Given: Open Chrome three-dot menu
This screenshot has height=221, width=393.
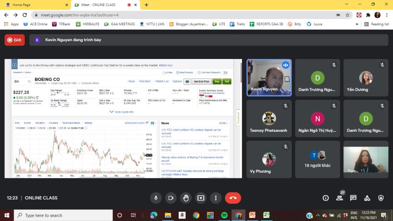Looking at the screenshot, I should click(387, 15).
